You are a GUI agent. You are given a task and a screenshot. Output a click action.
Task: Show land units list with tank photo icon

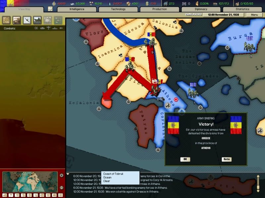(x=17, y=20)
